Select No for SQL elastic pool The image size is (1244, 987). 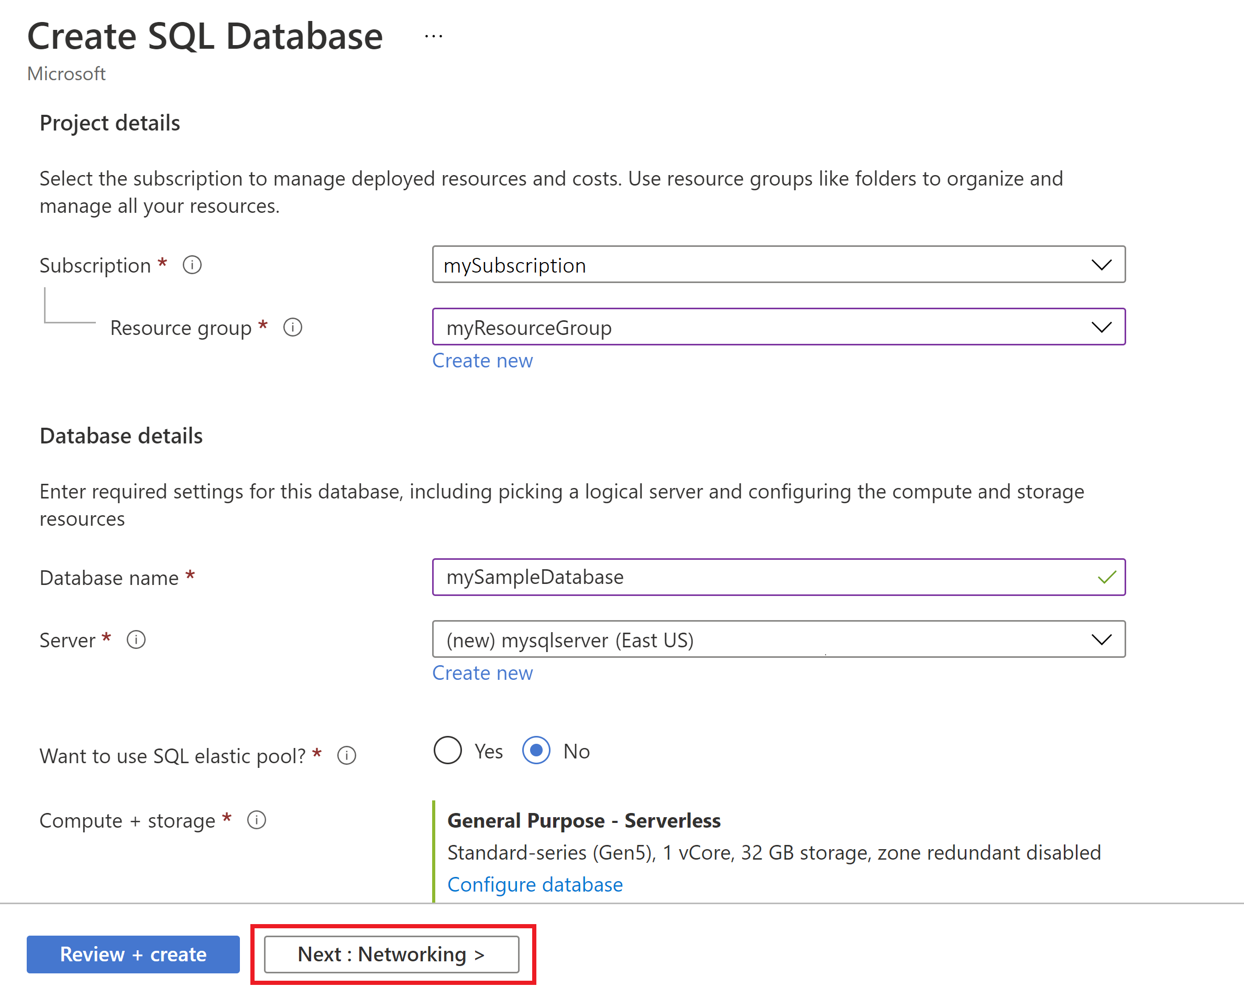click(536, 751)
